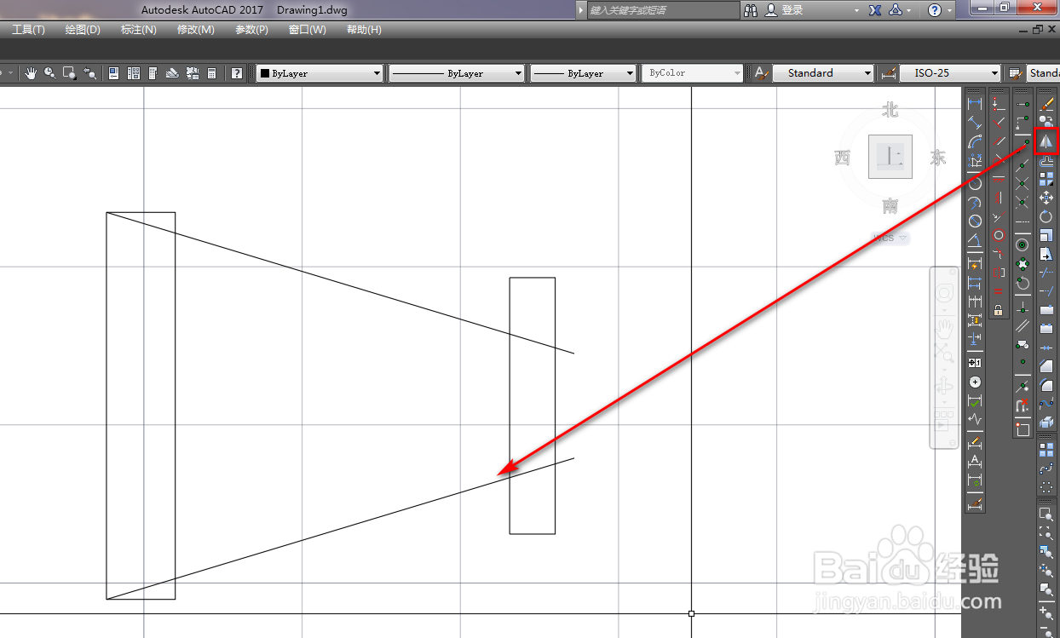Open the 绘图(D) menu
Image resolution: width=1060 pixels, height=638 pixels.
pyautogui.click(x=83, y=30)
